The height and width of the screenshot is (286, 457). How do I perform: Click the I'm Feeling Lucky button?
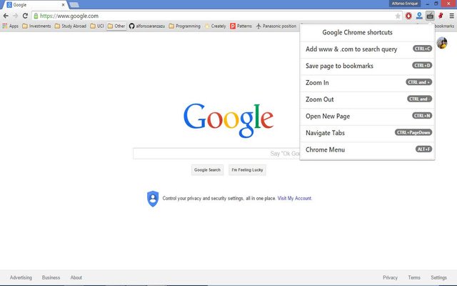[247, 170]
